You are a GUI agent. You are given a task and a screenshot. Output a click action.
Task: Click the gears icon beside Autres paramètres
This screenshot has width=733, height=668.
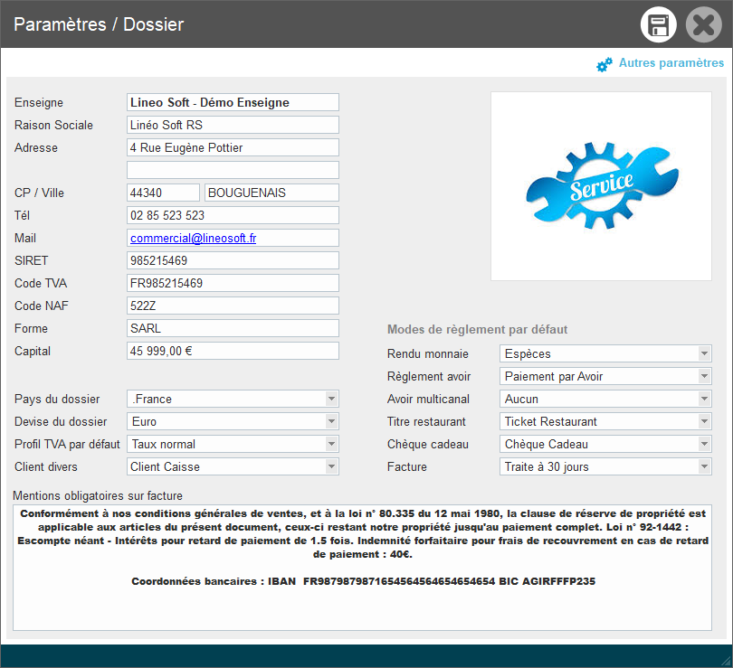[604, 65]
